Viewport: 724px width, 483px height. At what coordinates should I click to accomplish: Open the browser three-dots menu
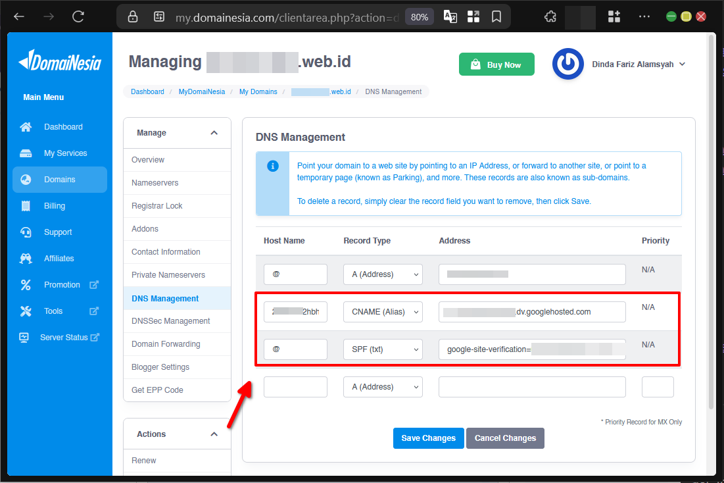(x=644, y=17)
